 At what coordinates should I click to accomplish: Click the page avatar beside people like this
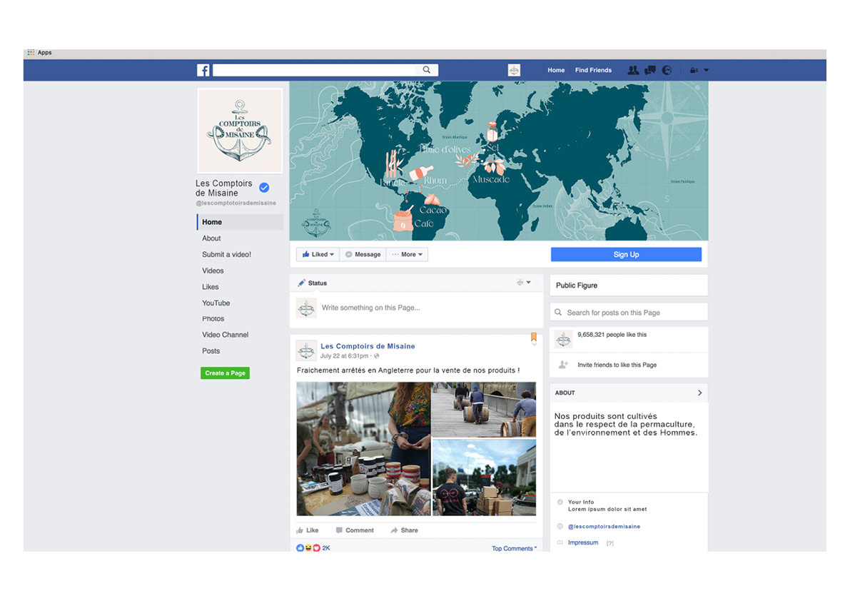click(x=564, y=339)
